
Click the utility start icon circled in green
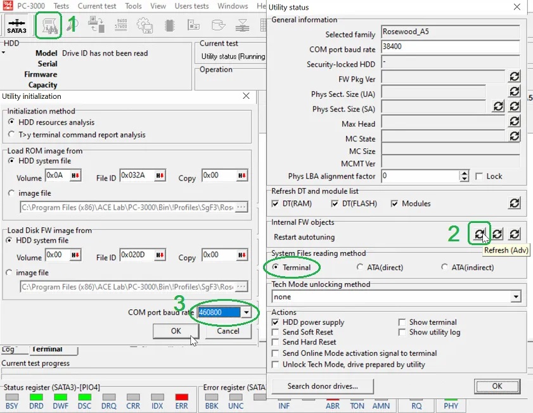pos(49,26)
